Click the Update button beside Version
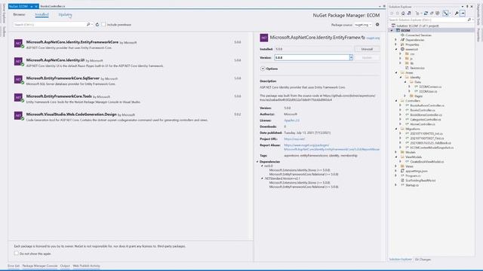Image resolution: width=483 pixels, height=271 pixels. coord(367,57)
